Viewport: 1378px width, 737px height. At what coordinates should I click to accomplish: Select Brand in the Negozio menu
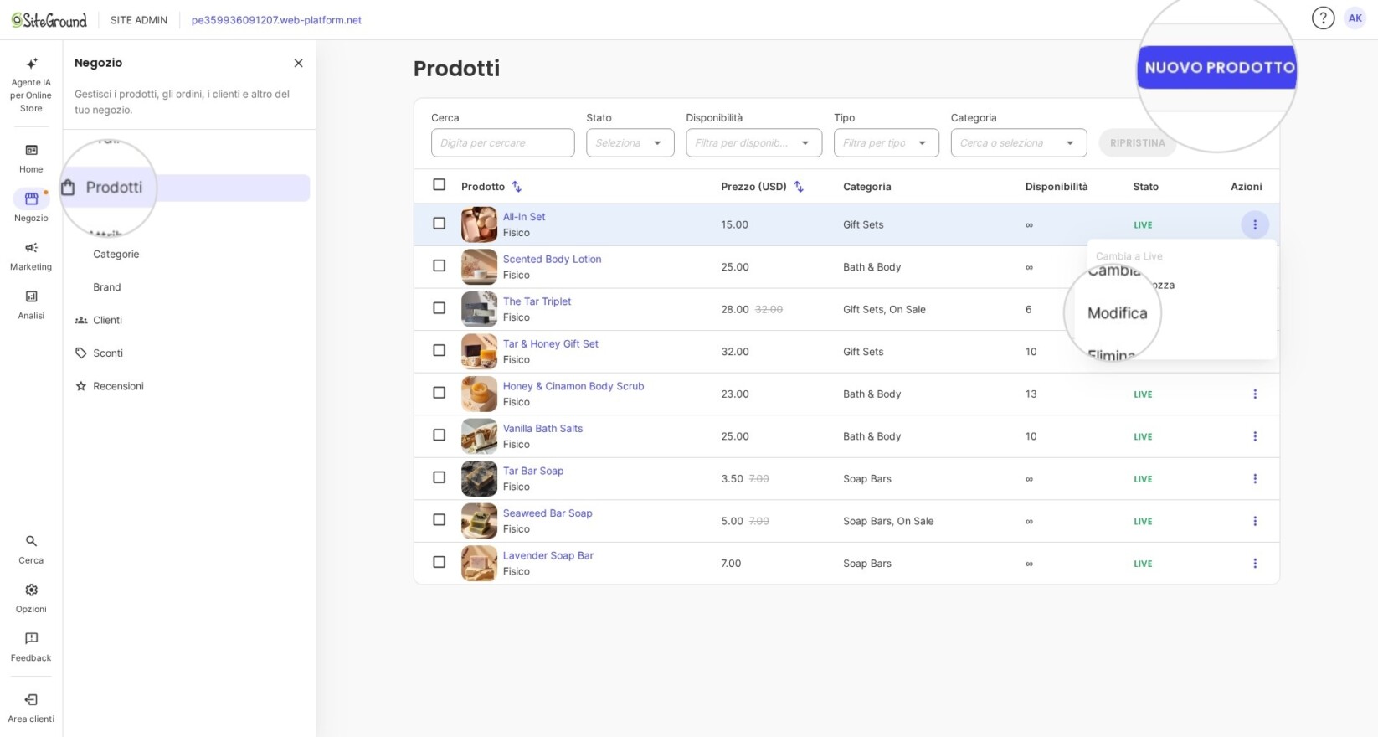(107, 287)
